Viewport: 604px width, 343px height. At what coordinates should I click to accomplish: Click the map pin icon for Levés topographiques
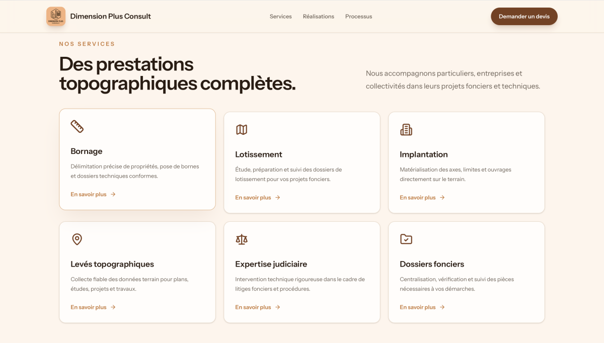click(77, 239)
